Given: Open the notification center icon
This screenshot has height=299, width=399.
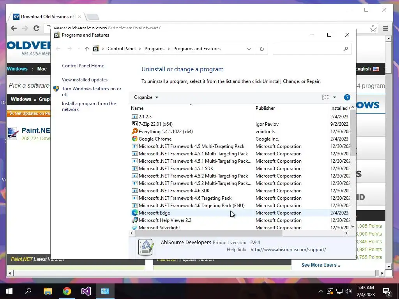Looking at the screenshot, I should (x=387, y=291).
